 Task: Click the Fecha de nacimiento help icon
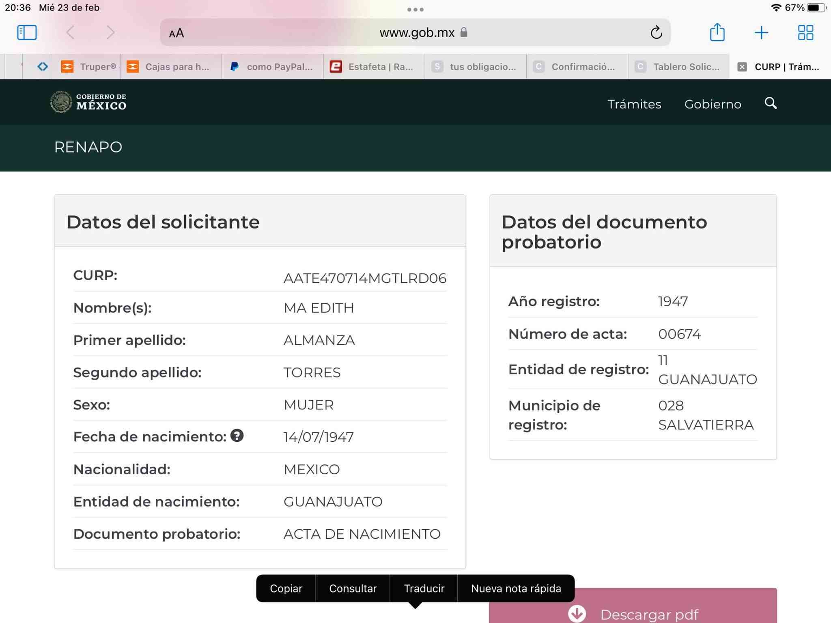click(x=237, y=436)
